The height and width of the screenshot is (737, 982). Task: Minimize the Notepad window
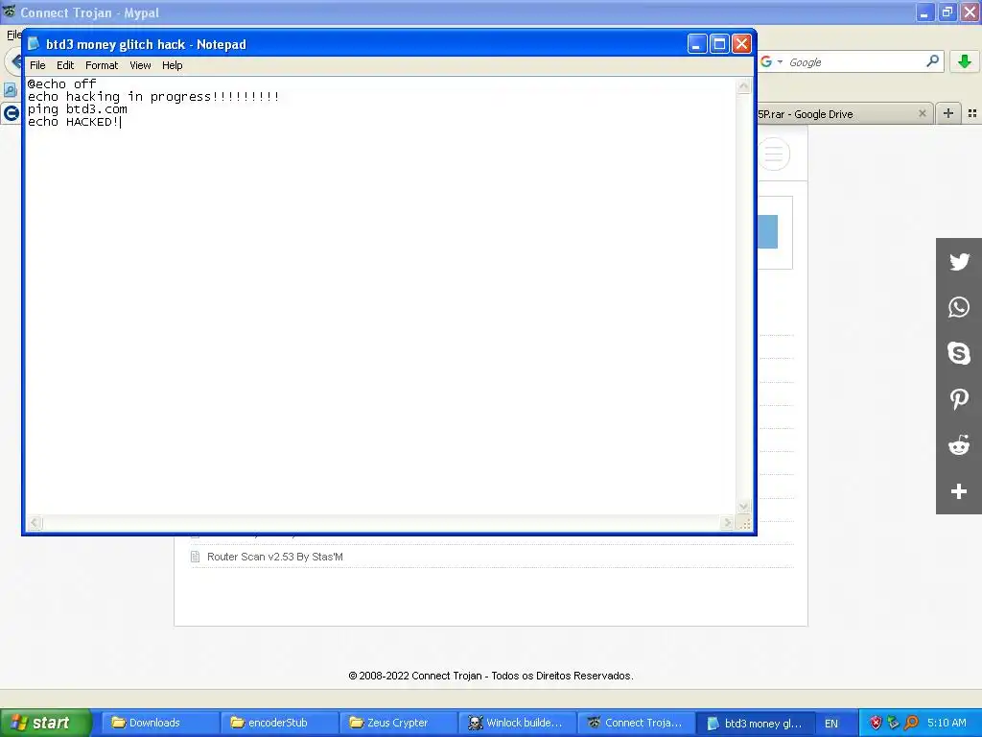(697, 44)
